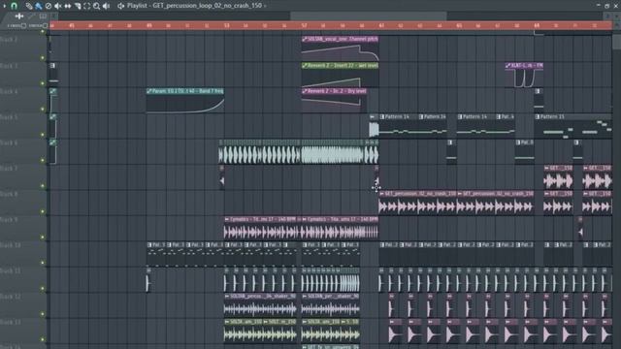This screenshot has width=621, height=349.
Task: Mute Track 11 with its green dot
Action: tap(43, 289)
